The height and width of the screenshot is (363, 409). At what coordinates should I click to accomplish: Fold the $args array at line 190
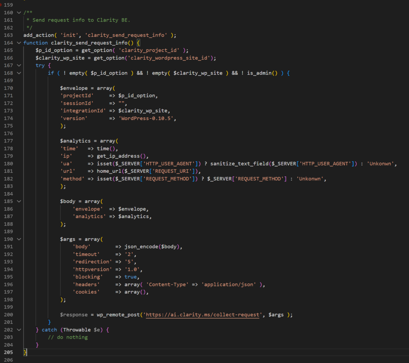point(19,239)
